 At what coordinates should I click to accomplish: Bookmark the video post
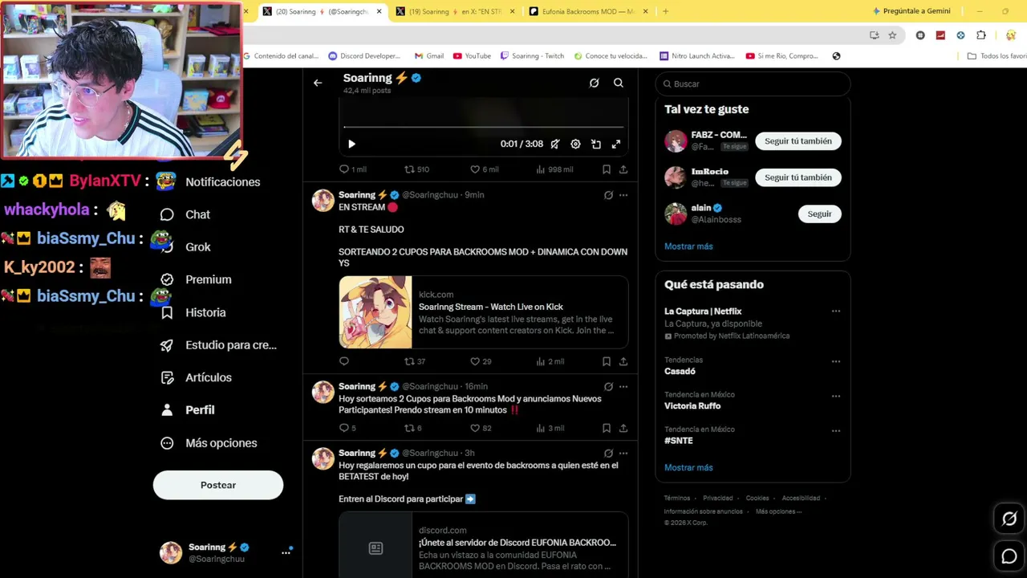click(607, 169)
